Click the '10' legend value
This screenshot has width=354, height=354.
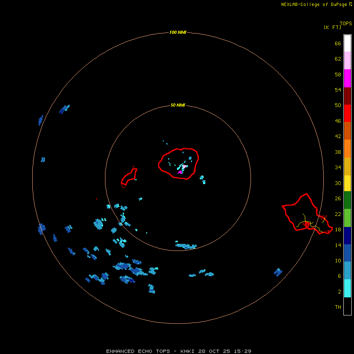click(338, 260)
